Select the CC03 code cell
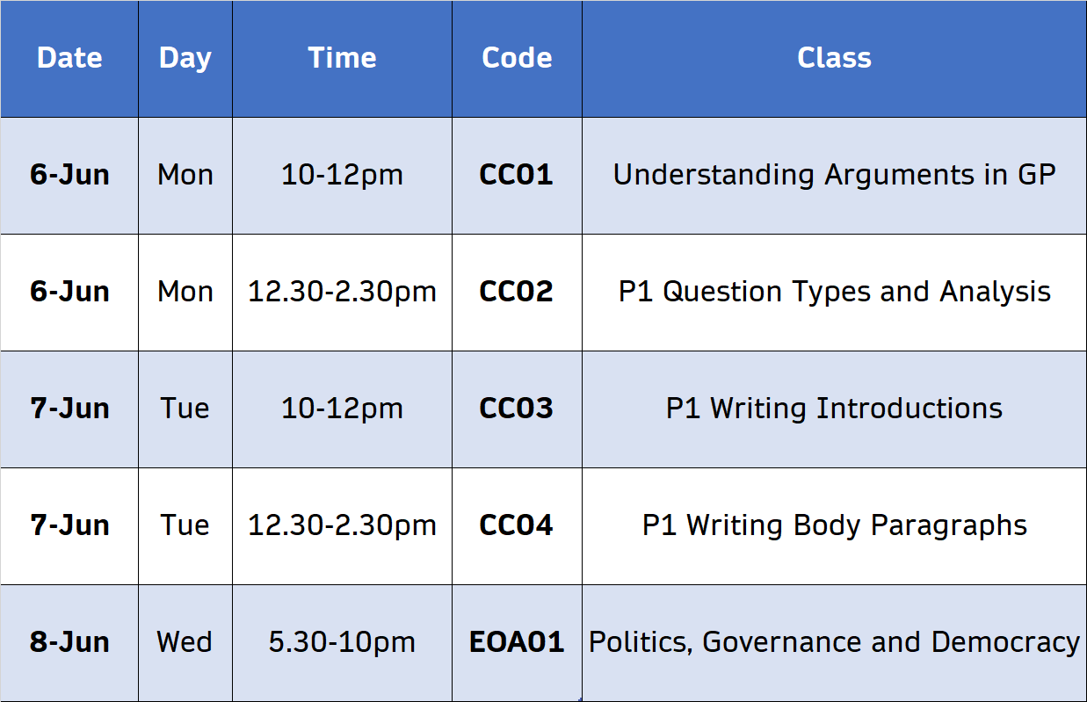 517,409
